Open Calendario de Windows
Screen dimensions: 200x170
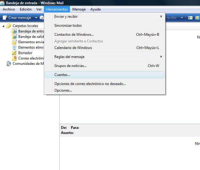(105, 48)
